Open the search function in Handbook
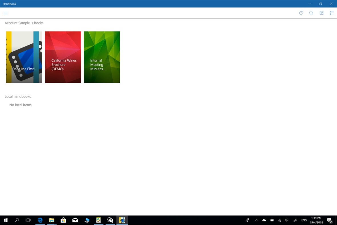Screen dimensions: 337x225 coord(311,13)
